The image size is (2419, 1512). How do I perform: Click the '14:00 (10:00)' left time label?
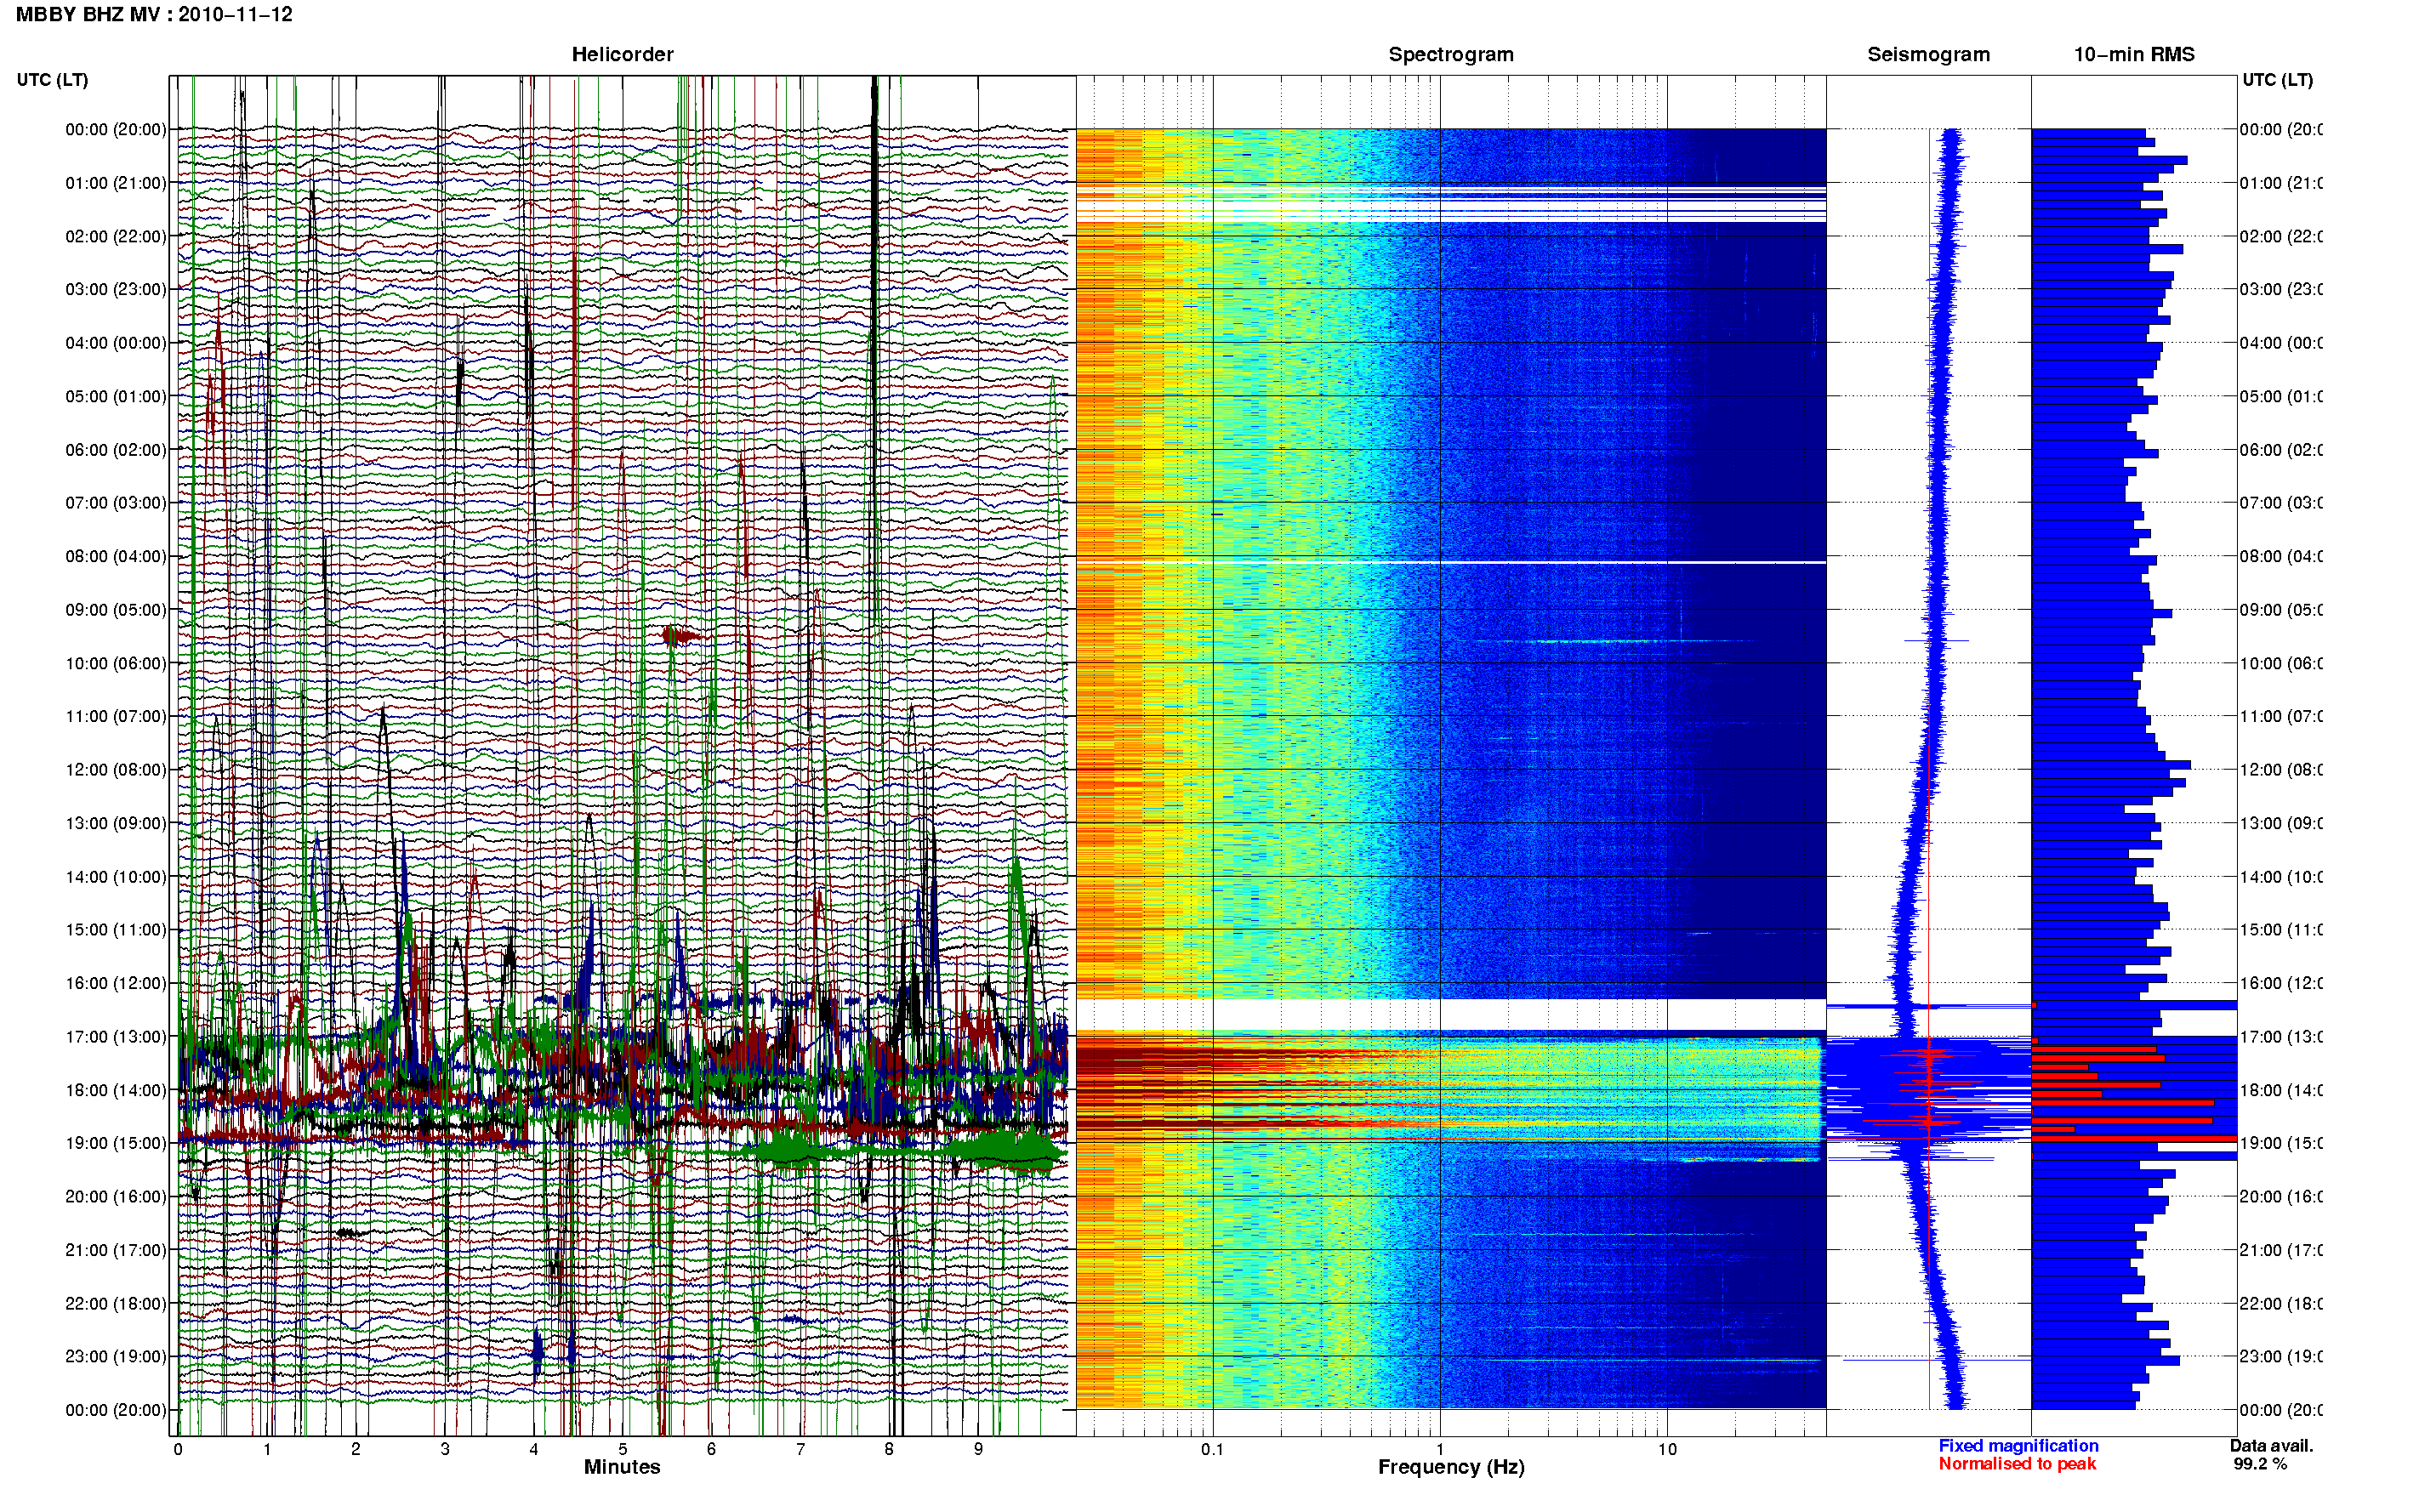click(x=116, y=877)
